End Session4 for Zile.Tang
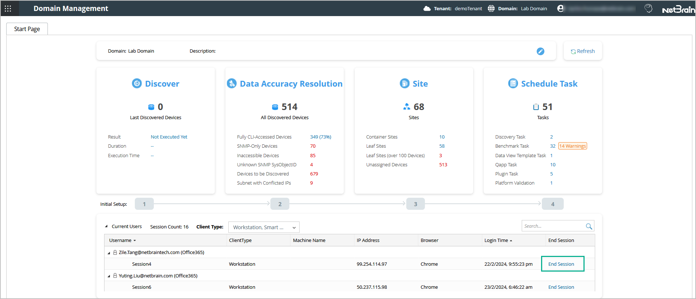 561,264
